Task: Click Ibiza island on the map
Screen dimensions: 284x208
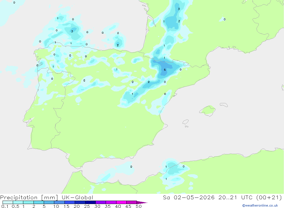Action: click(x=185, y=122)
